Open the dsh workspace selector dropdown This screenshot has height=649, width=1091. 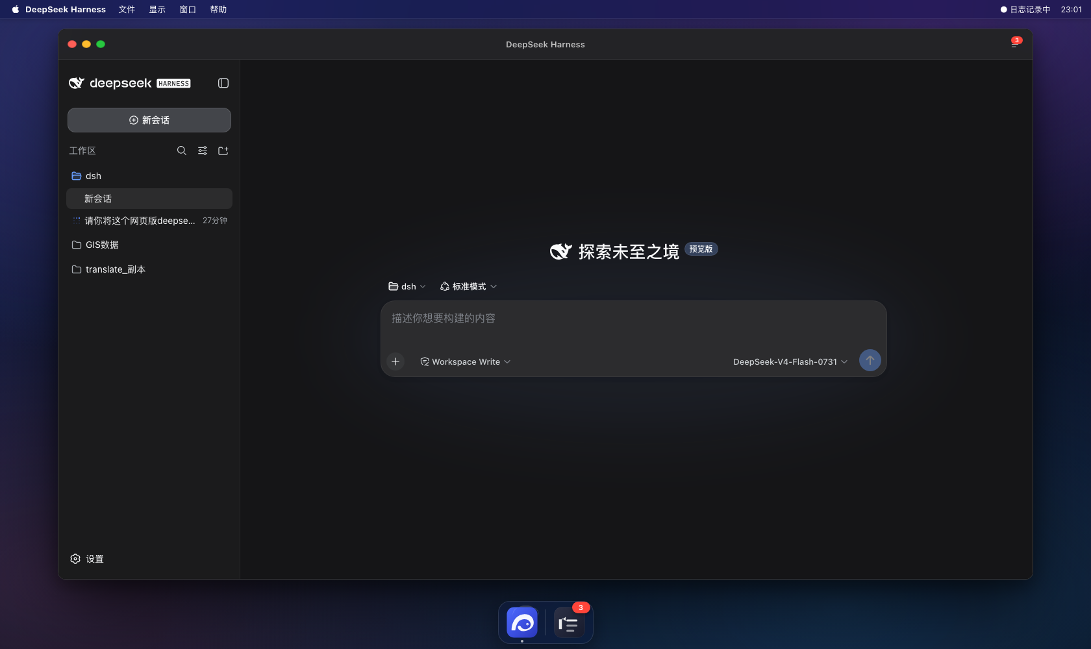click(x=407, y=286)
